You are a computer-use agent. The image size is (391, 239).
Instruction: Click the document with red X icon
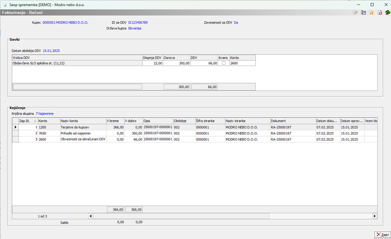coord(379,12)
